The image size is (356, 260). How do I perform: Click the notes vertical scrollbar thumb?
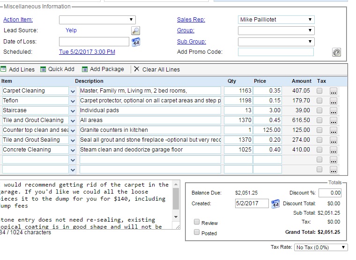coord(176,199)
